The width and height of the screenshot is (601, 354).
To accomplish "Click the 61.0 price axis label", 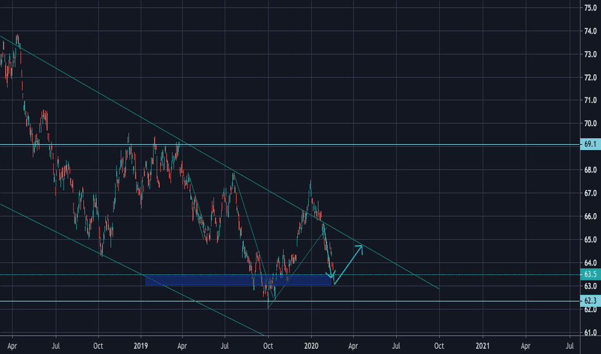I will pyautogui.click(x=590, y=333).
